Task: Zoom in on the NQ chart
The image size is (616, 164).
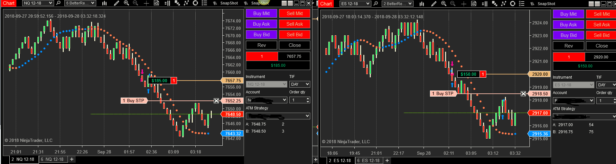Action: click(126, 3)
